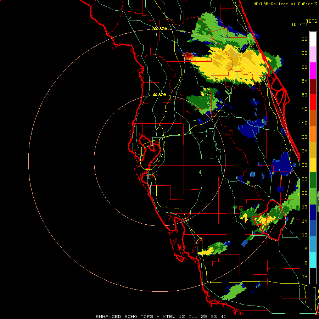Click the "34" legend label
Screen dimensions: 319x319
[304, 151]
